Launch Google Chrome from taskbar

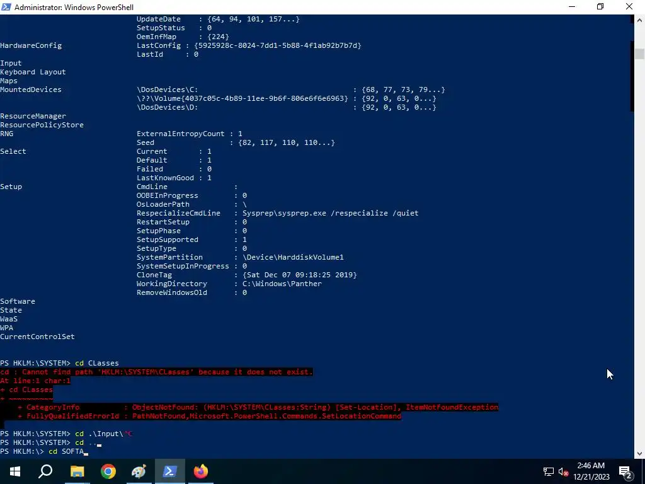tap(108, 471)
